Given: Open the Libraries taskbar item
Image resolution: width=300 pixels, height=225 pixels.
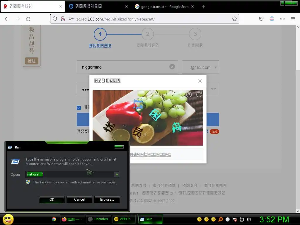Looking at the screenshot, I should pos(98,219).
